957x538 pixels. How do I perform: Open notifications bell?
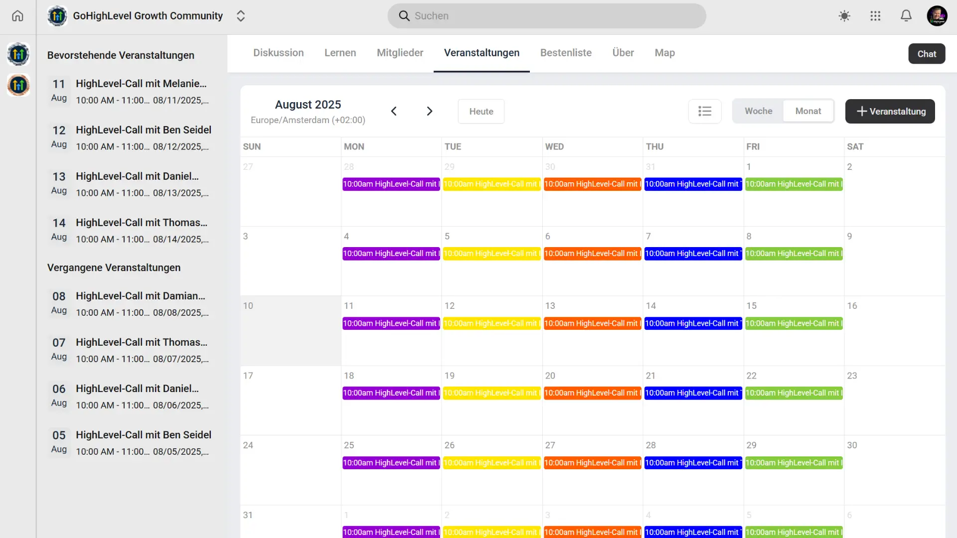click(906, 16)
